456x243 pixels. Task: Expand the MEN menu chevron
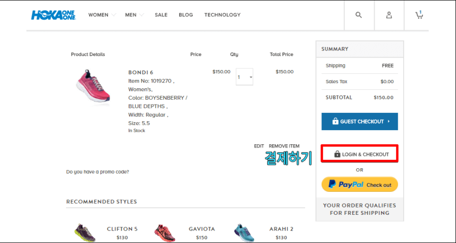tap(142, 15)
